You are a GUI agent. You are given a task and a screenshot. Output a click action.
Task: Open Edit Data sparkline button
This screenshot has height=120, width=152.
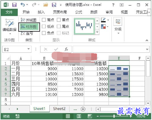point(9,26)
